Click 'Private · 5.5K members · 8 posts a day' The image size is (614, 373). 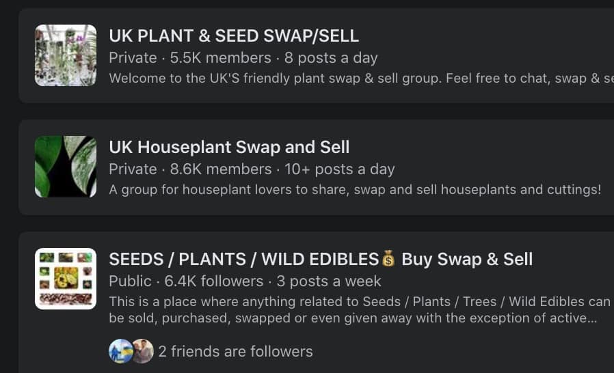[243, 58]
